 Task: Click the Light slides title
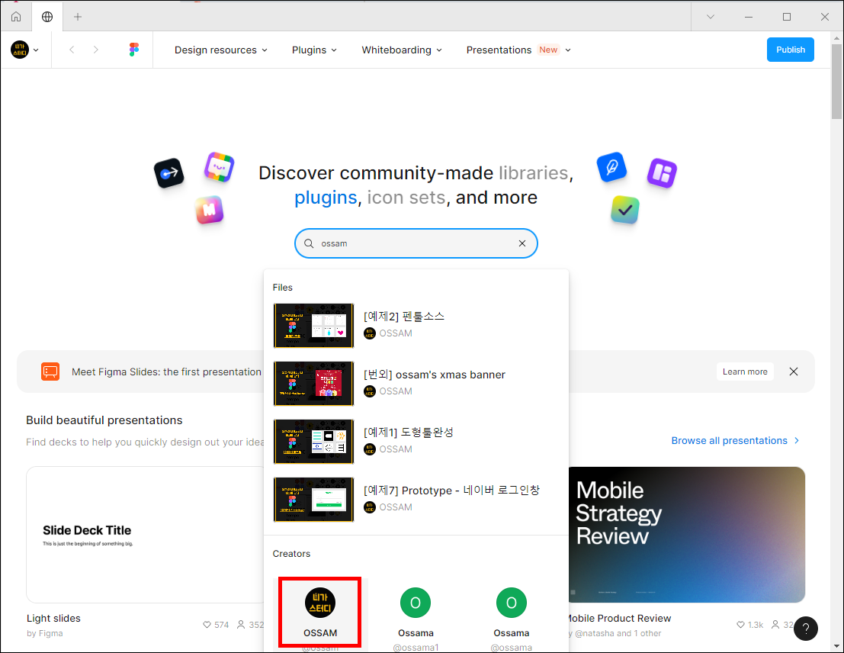(x=54, y=619)
